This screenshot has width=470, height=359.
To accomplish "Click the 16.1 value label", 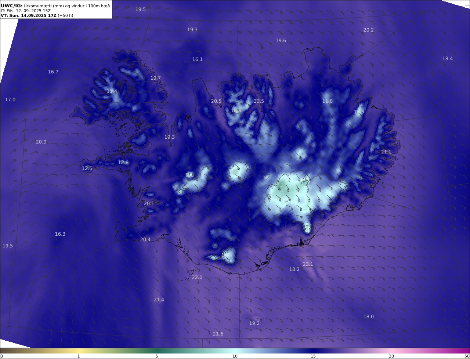I will [197, 59].
